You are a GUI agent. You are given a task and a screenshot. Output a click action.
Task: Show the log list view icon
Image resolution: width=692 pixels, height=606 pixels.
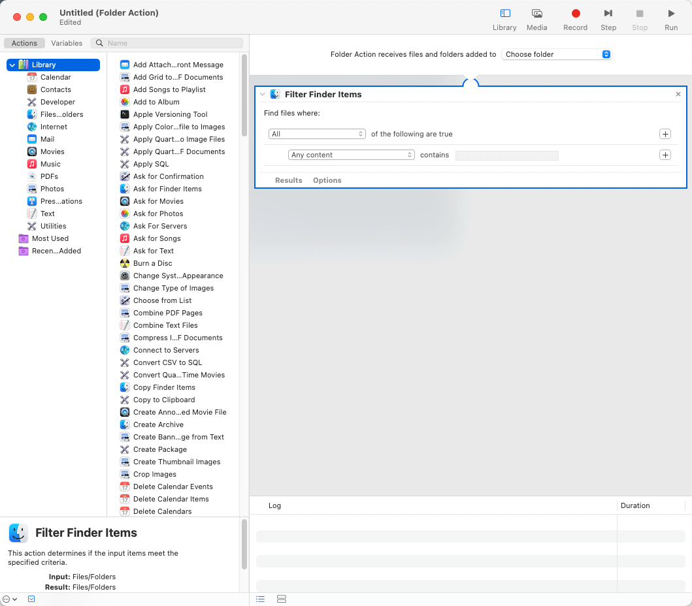click(x=260, y=599)
